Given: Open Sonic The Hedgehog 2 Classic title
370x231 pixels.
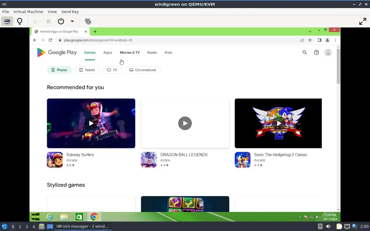Looking at the screenshot, I should pos(281,155).
